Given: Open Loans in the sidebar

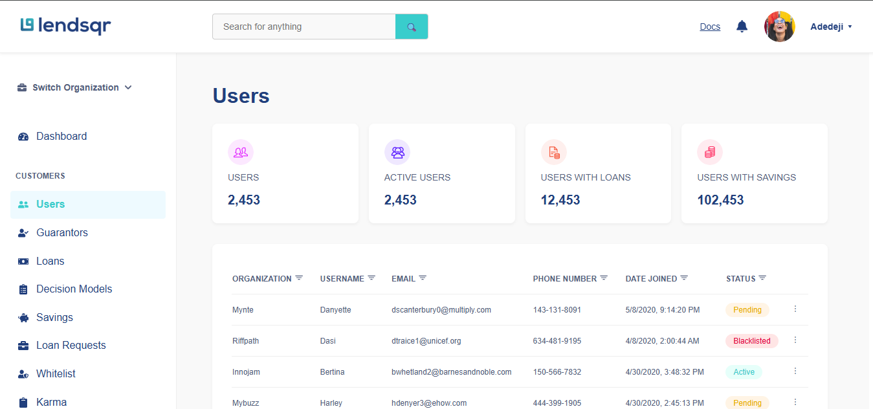Looking at the screenshot, I should (x=50, y=261).
